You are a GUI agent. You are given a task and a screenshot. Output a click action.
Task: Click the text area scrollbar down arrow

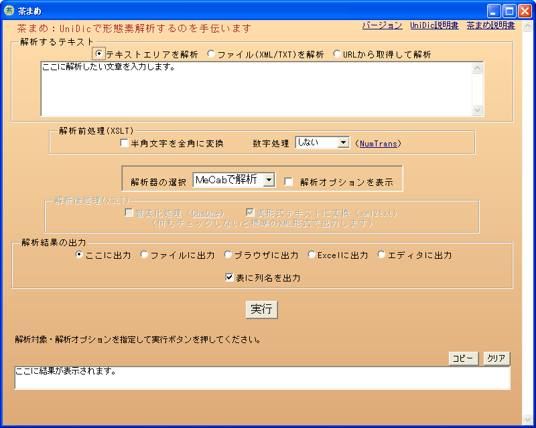click(x=477, y=110)
